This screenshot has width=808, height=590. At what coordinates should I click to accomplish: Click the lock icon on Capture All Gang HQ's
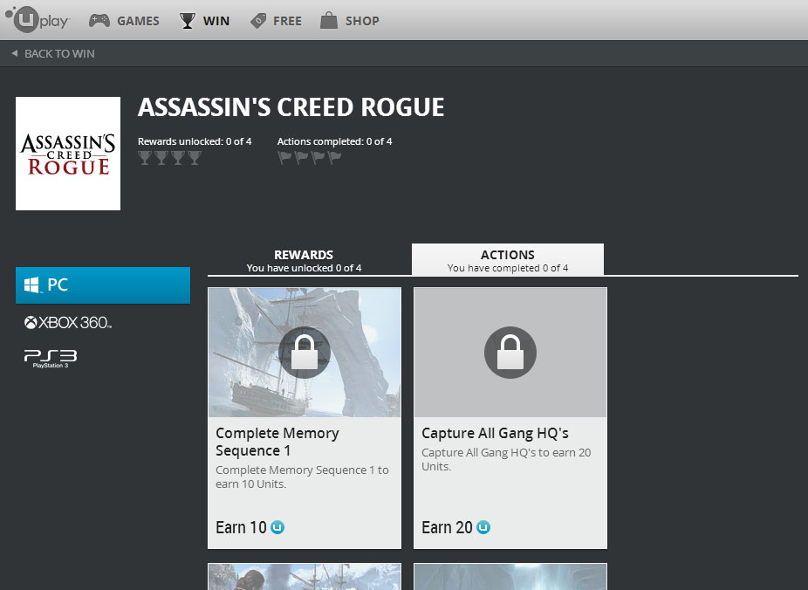point(510,352)
